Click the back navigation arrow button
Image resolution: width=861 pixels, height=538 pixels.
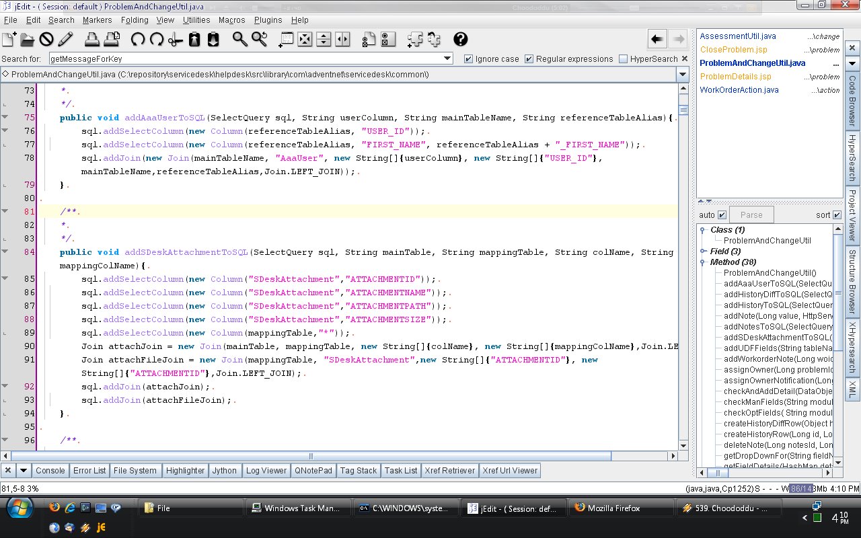click(657, 40)
